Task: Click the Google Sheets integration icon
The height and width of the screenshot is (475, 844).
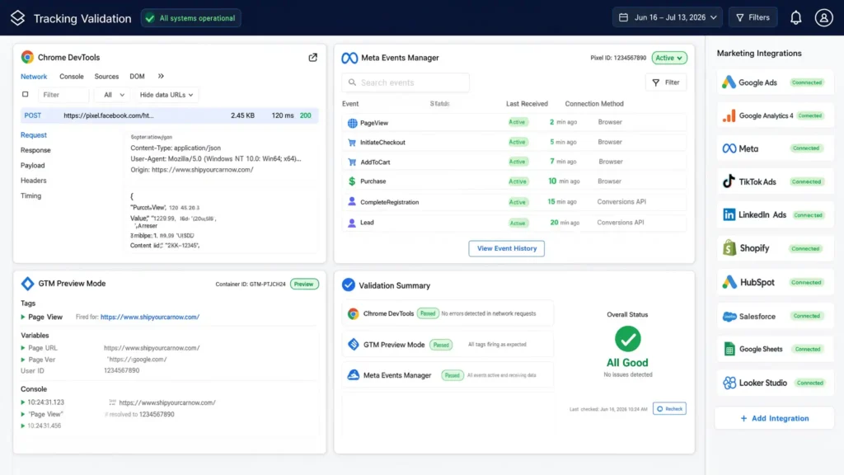Action: pyautogui.click(x=729, y=349)
